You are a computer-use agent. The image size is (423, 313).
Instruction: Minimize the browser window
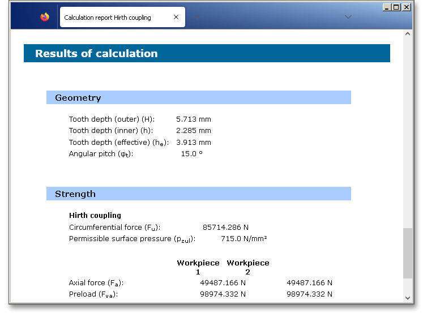[387, 7]
